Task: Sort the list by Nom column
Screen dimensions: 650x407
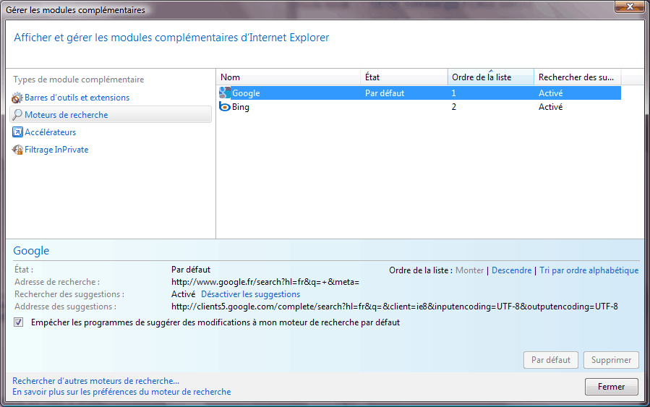Action: (288, 77)
